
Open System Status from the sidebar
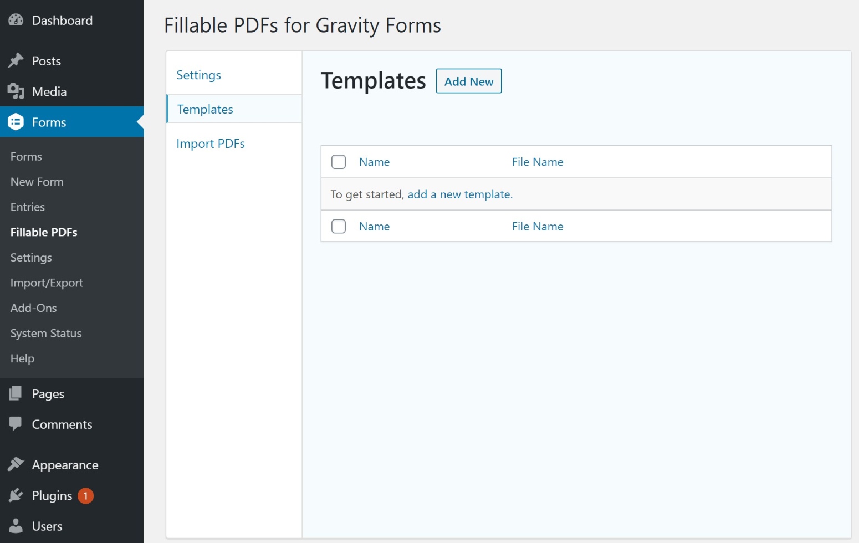click(46, 333)
